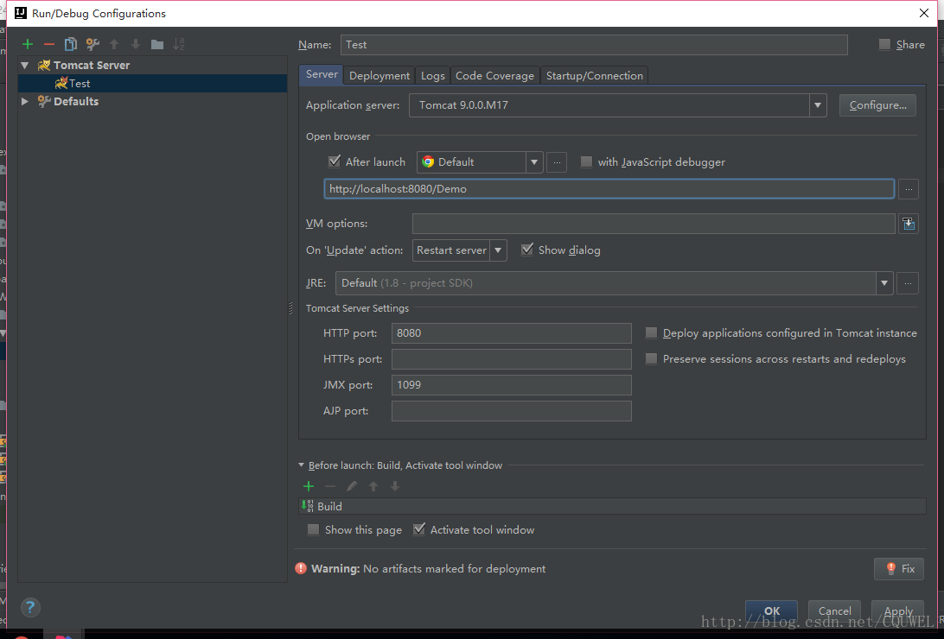Open the Default browser dropdown

pyautogui.click(x=534, y=162)
